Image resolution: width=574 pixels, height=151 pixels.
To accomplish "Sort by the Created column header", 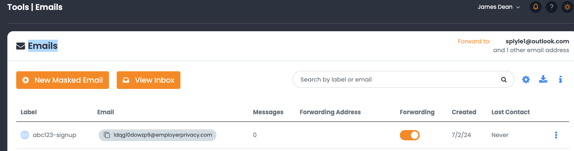I will point(464,112).
